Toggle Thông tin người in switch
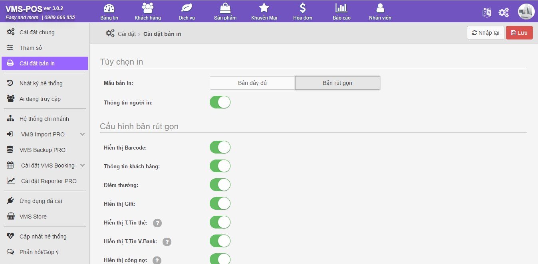The width and height of the screenshot is (538, 264). (220, 102)
